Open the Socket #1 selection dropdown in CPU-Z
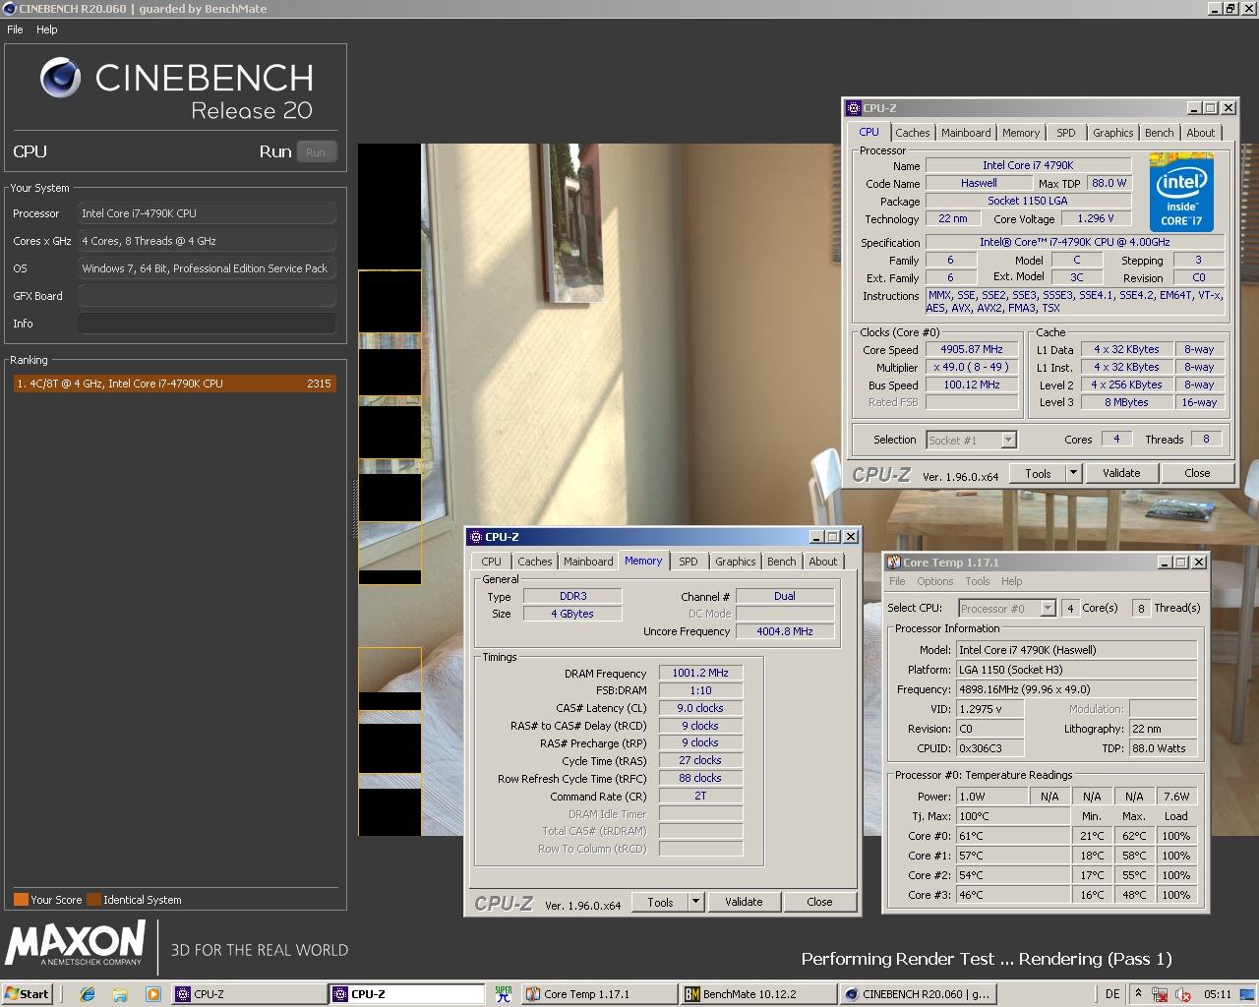The width and height of the screenshot is (1259, 1007). [x=1008, y=440]
